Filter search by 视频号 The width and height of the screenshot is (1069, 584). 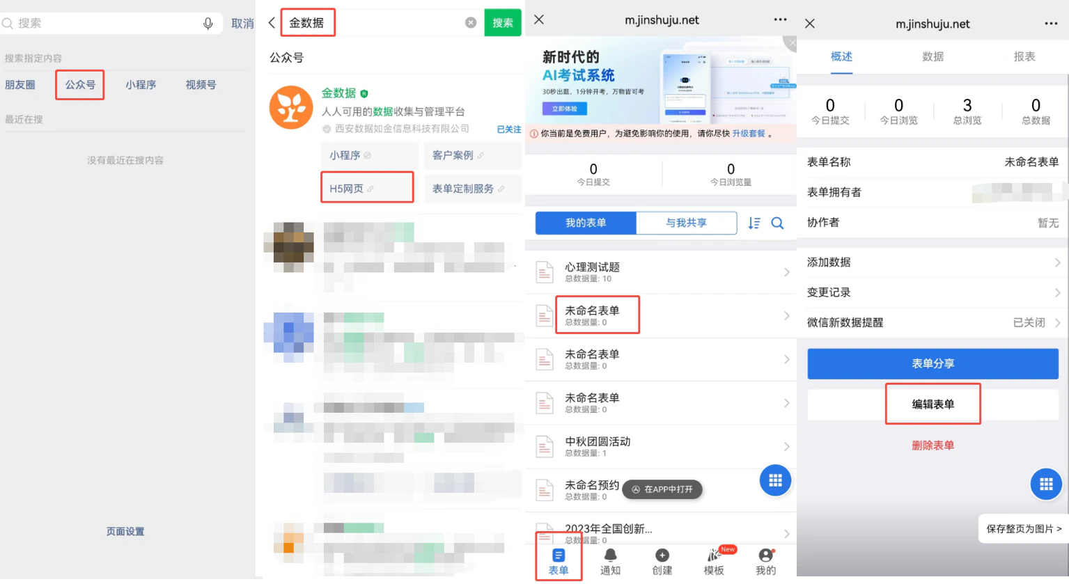coord(201,85)
